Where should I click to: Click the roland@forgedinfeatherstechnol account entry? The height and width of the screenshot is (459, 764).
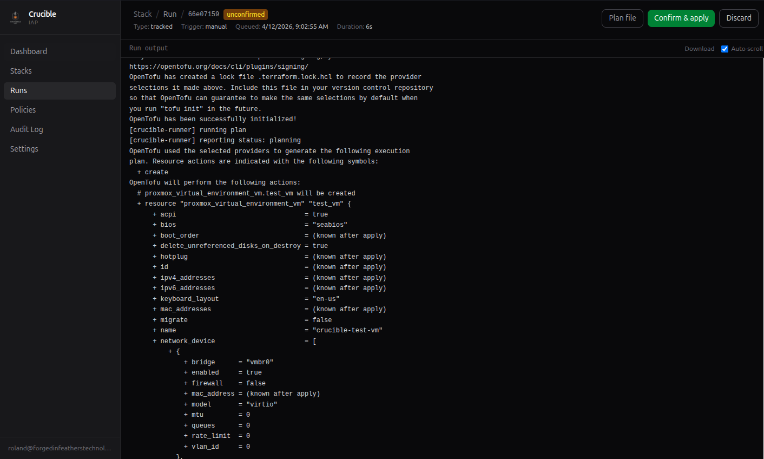pyautogui.click(x=60, y=448)
